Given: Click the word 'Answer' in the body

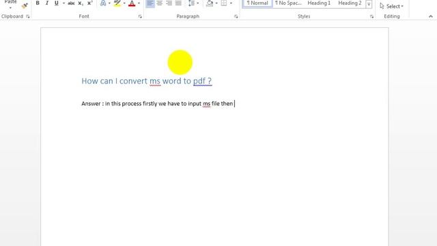Looking at the screenshot, I should point(91,104).
